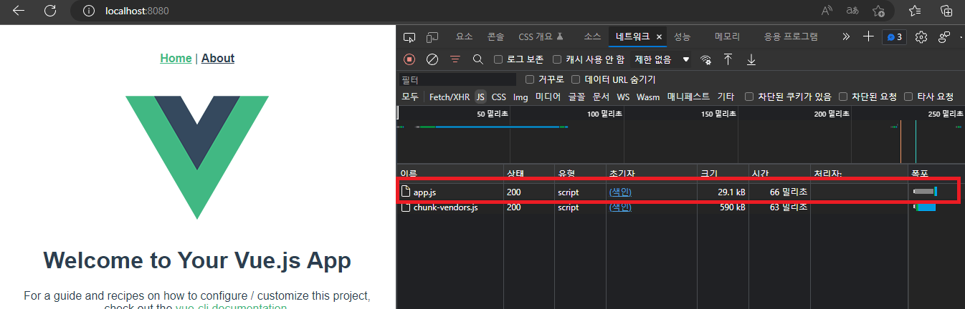
Task: Toggle the JS request type filter
Action: coord(480,97)
